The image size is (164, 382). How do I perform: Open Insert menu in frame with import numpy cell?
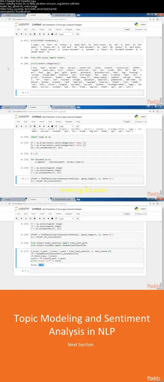42,121
